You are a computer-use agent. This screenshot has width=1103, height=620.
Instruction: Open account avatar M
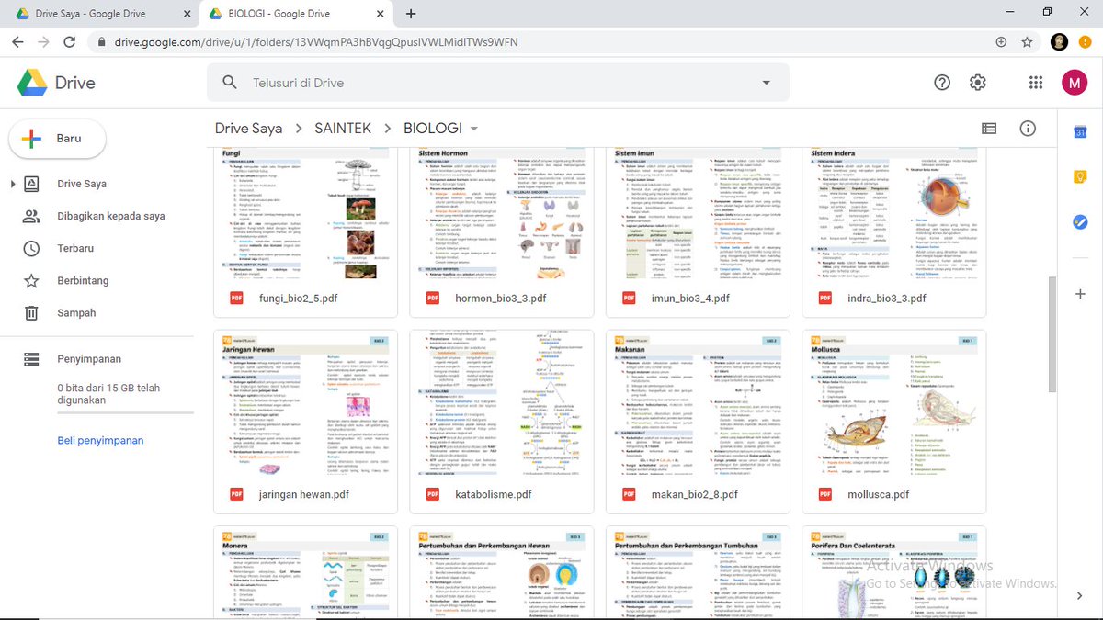1074,83
